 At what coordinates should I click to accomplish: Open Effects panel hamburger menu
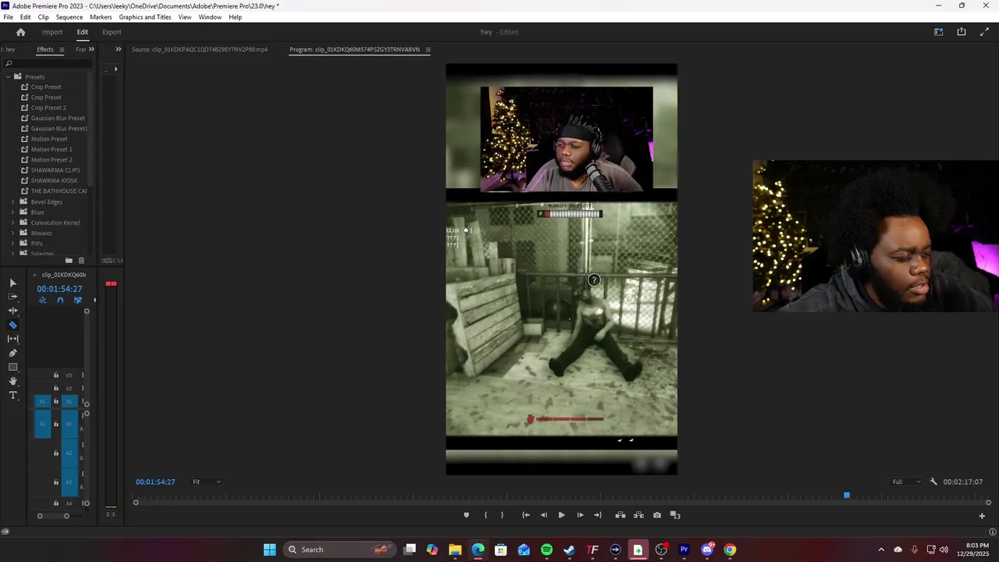point(62,50)
